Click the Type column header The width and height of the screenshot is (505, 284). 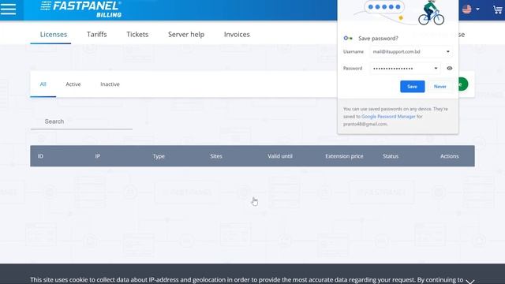click(x=159, y=156)
